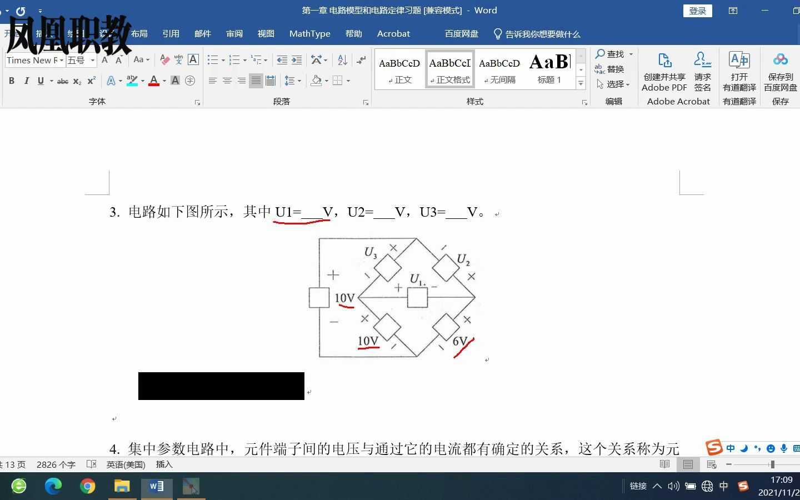This screenshot has width=800, height=500.
Task: Click the 登录 (Sign in) button
Action: pos(698,11)
